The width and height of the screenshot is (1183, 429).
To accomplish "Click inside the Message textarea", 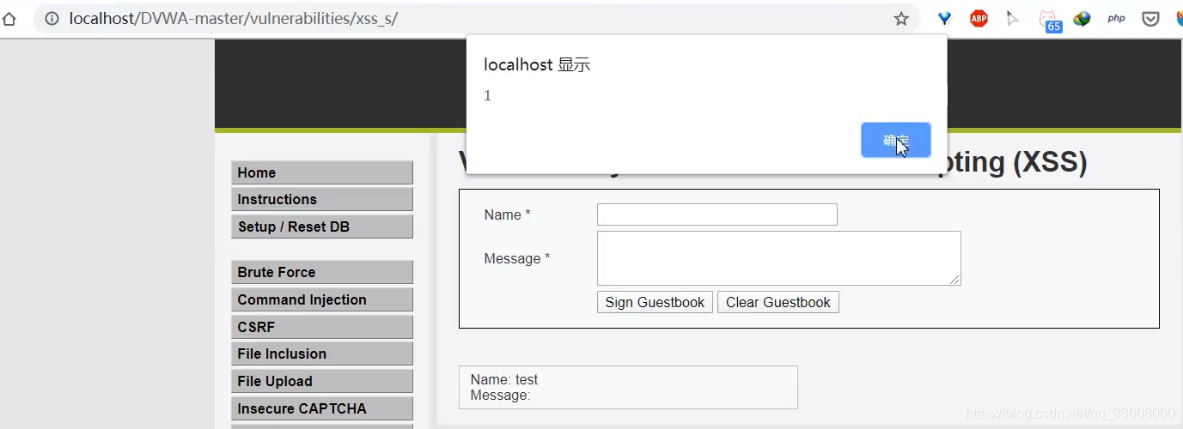I will coord(778,258).
